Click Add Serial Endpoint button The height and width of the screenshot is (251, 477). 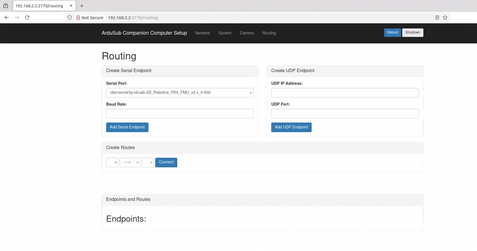[x=127, y=127]
